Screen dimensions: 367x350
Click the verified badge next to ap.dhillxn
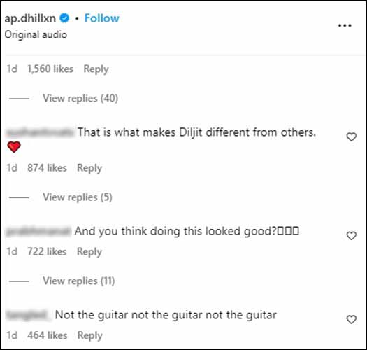(x=64, y=18)
